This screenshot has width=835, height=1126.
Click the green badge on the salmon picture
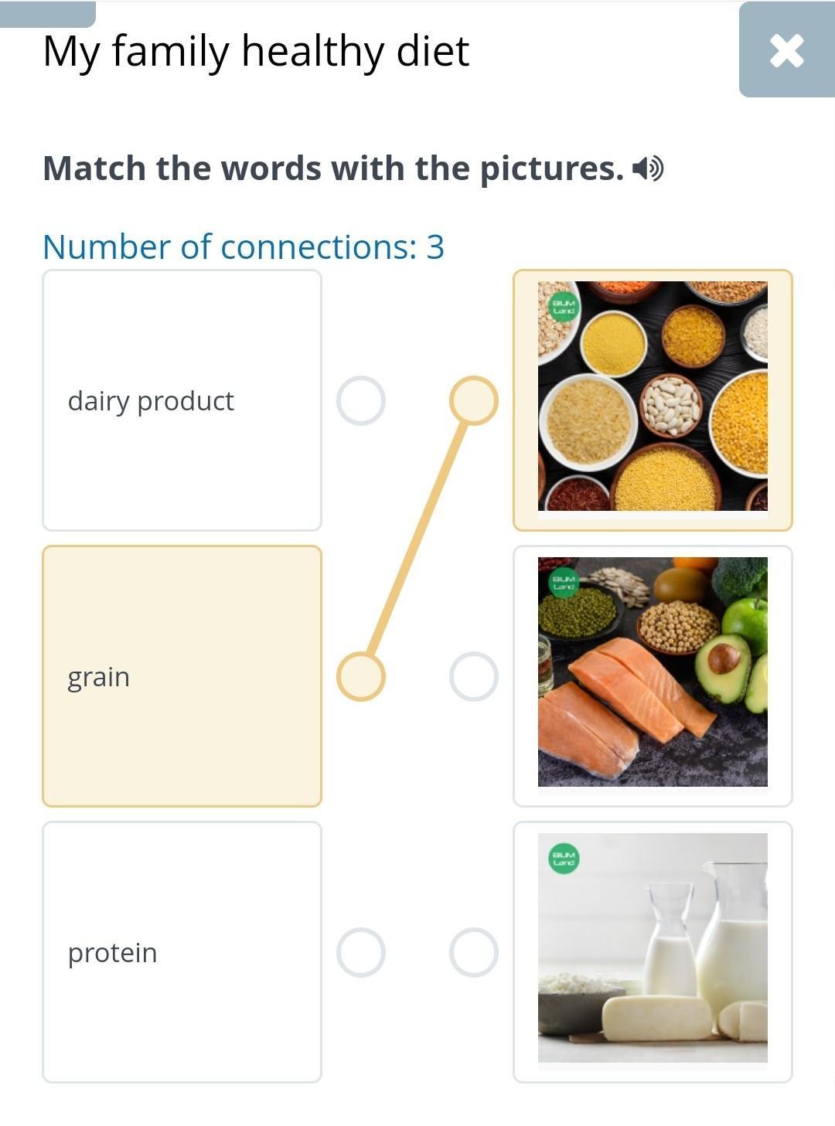click(x=564, y=582)
